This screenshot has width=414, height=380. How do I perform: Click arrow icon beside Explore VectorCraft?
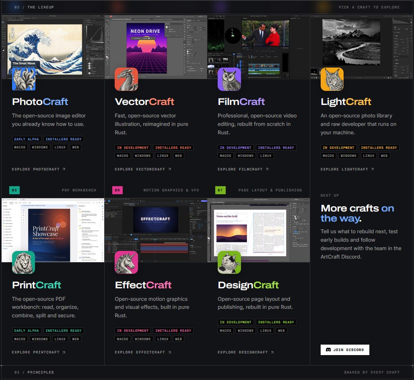pos(169,169)
